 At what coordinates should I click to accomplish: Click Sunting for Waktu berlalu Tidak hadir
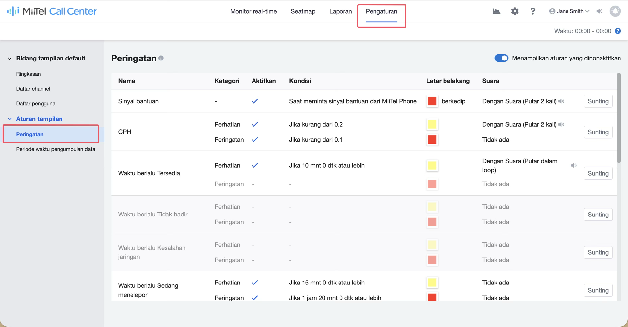[598, 215]
